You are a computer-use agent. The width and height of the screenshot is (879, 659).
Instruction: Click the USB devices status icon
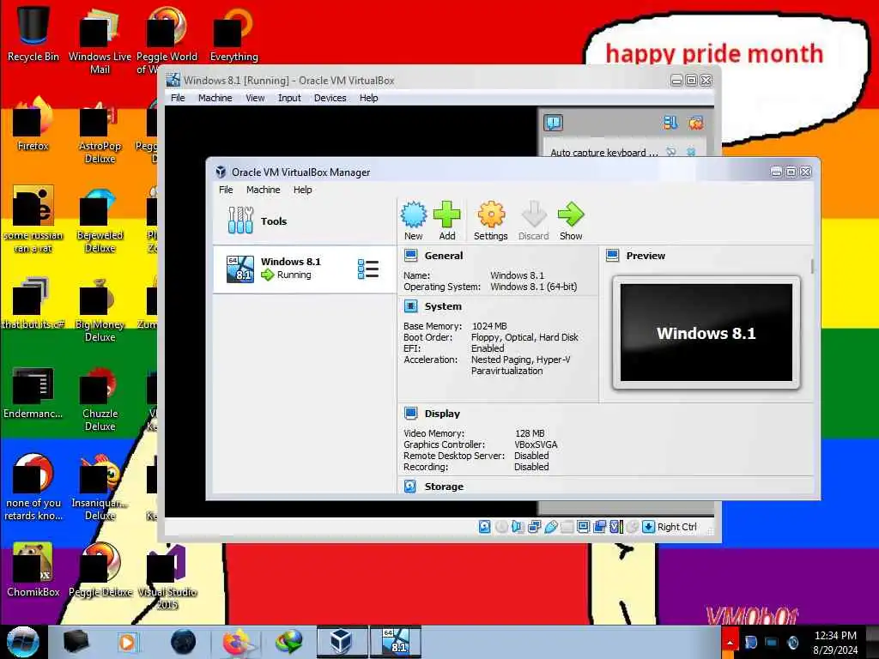[551, 527]
